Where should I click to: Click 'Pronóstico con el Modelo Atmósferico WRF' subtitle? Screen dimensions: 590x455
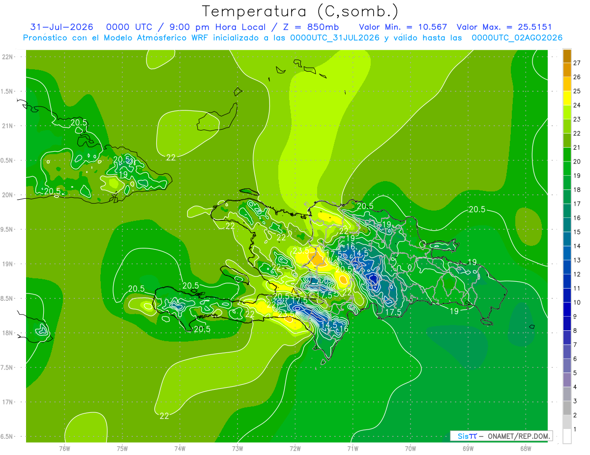click(117, 38)
